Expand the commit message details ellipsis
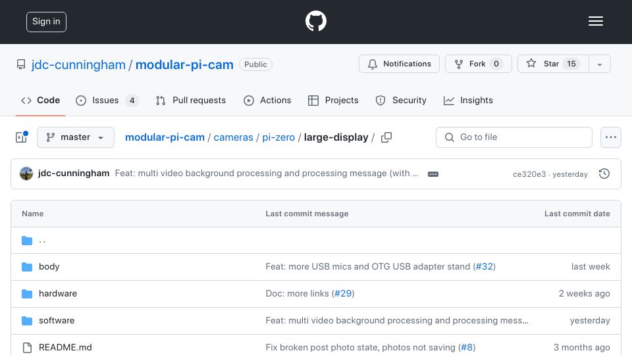632x355 pixels. (433, 174)
